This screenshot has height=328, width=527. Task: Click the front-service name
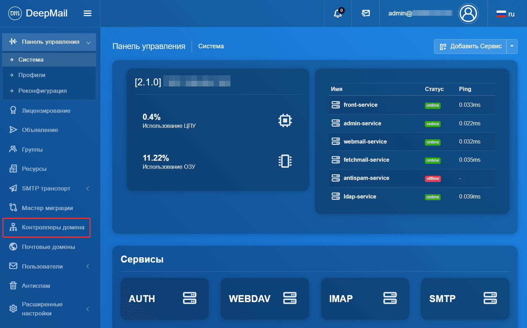(x=361, y=105)
